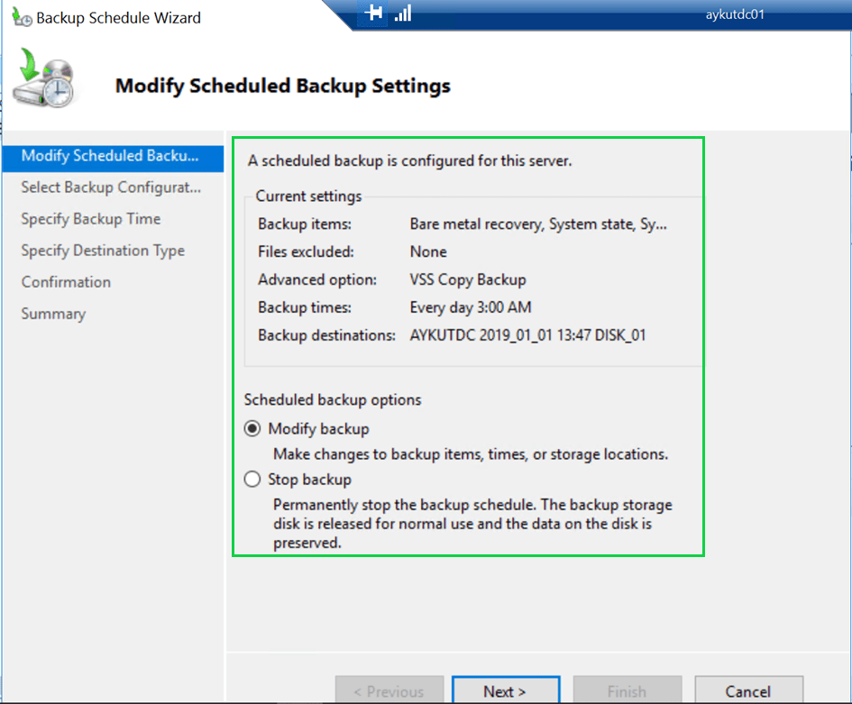Select the Stop backup radio button

point(252,480)
